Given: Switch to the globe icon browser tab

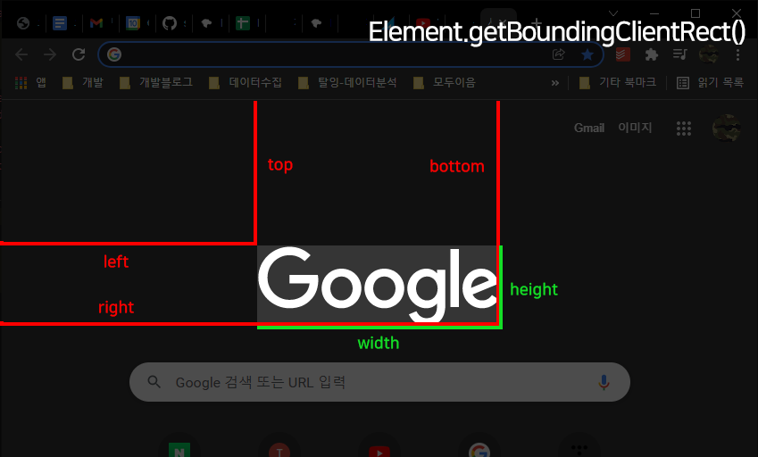Looking at the screenshot, I should click(x=23, y=22).
